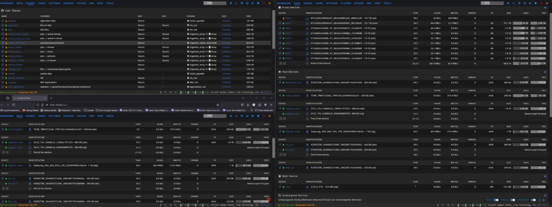Open browse icon beside Disk 1 in right window

click(x=280, y=23)
